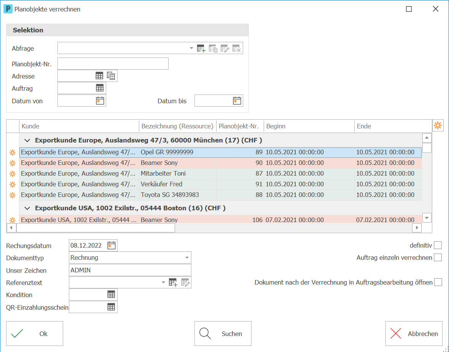Click the Abbrechen button

click(x=414, y=333)
